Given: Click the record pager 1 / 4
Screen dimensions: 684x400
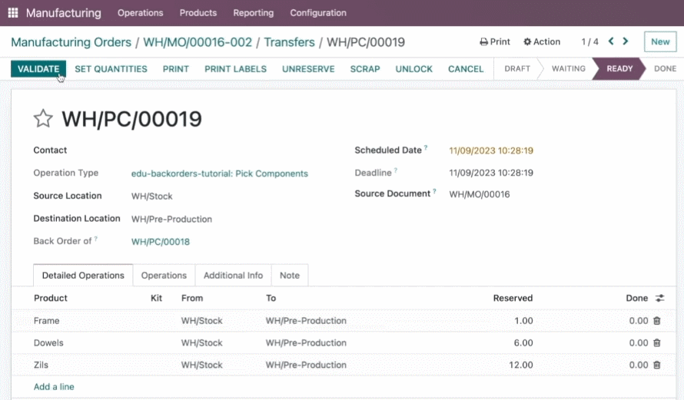Looking at the screenshot, I should coord(589,41).
